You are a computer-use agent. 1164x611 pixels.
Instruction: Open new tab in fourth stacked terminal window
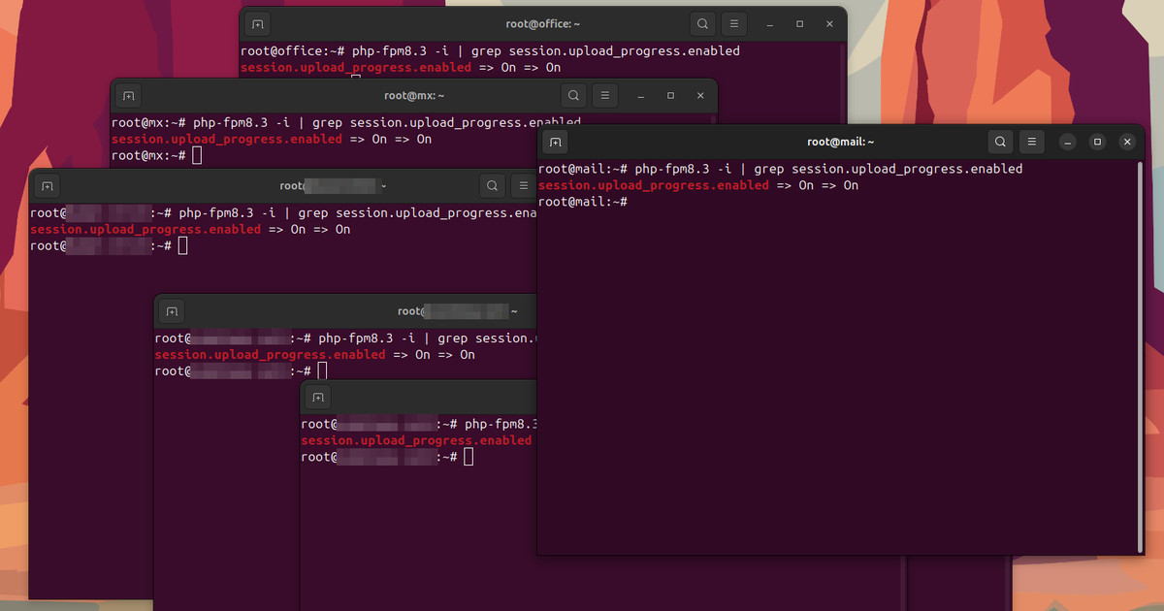click(172, 311)
